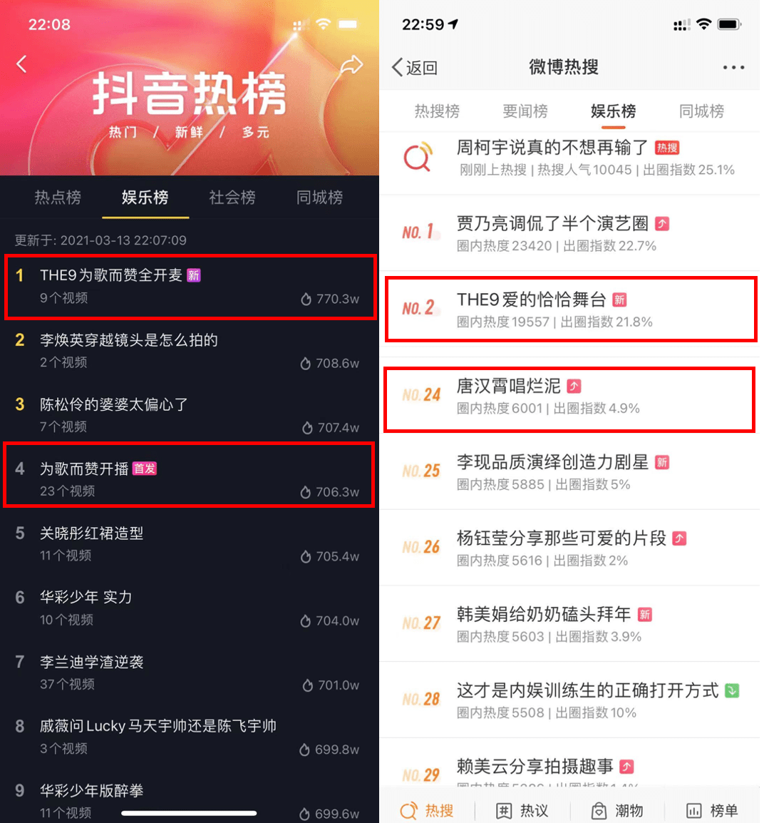Tap the 新 badge beside THE9爱的恰恰舞台
The width and height of the screenshot is (764, 823).
click(x=620, y=300)
